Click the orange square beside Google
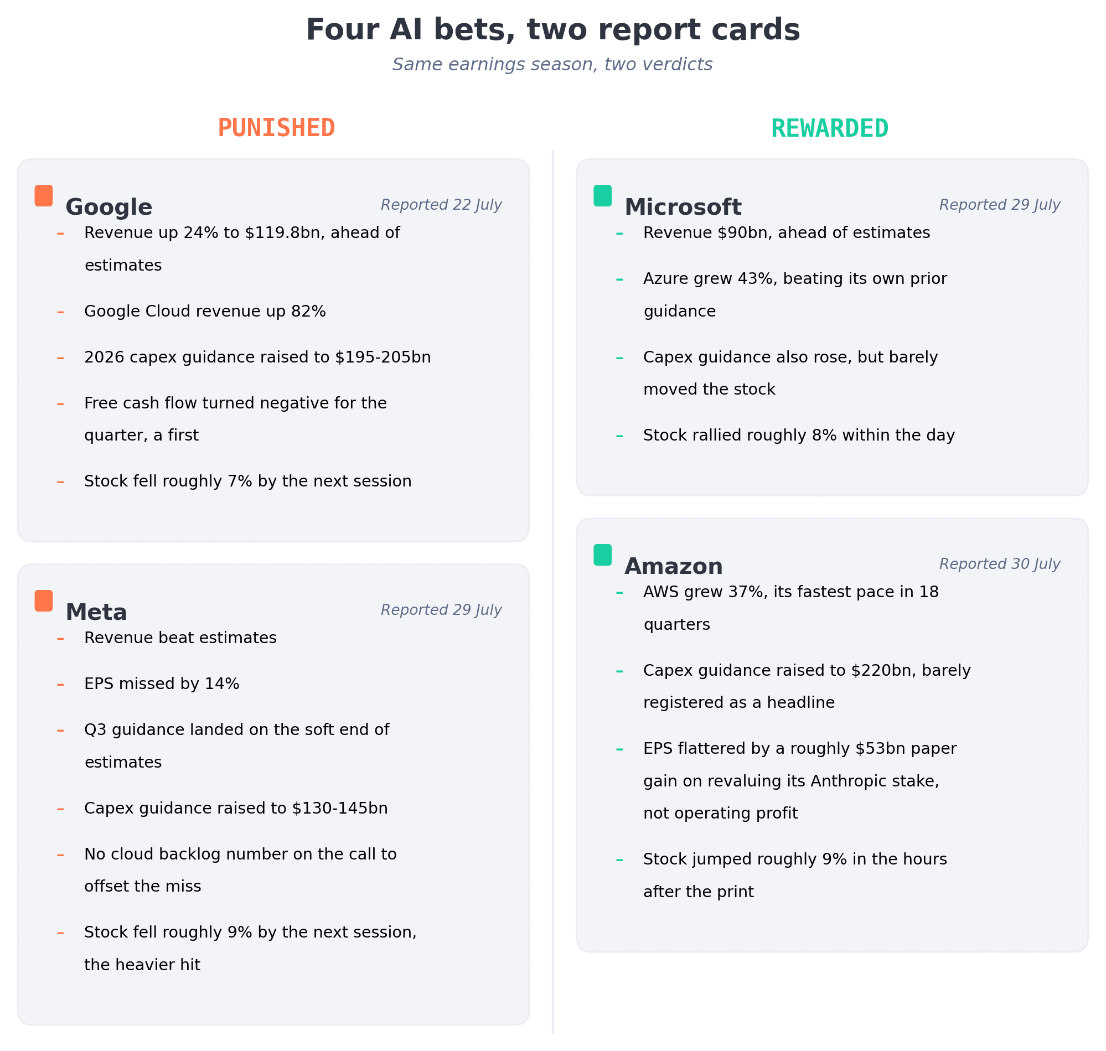 pyautogui.click(x=44, y=195)
